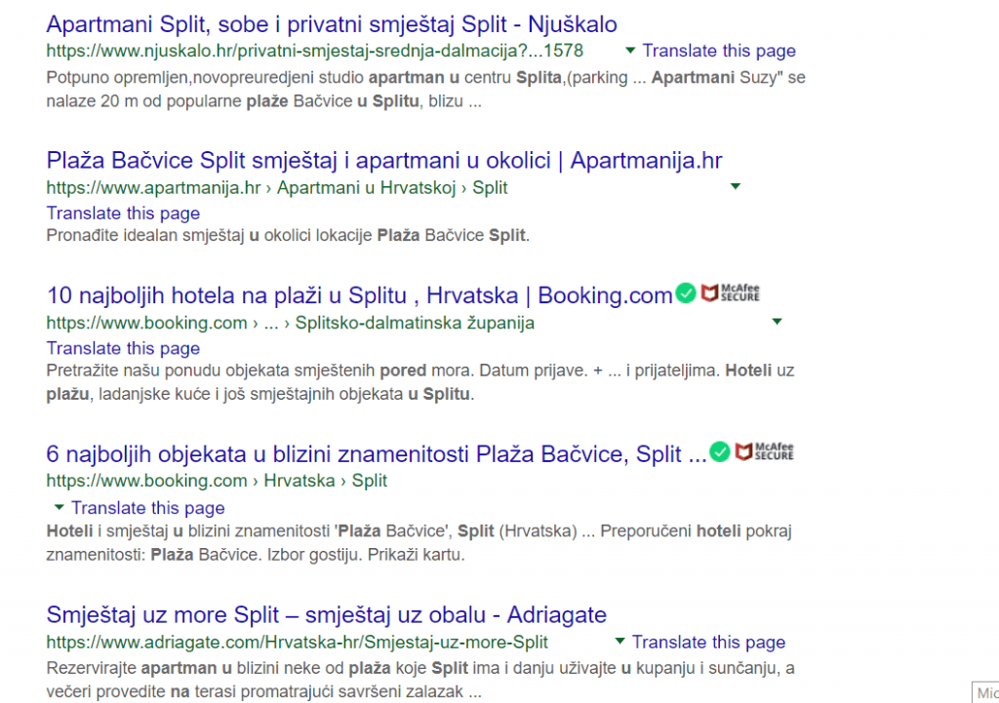Expand the dropdown arrow next to the Njuškalo URL
999x703 pixels.
[x=629, y=50]
